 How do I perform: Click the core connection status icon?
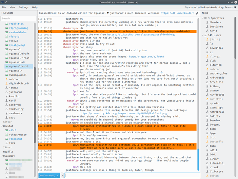point(235,7)
